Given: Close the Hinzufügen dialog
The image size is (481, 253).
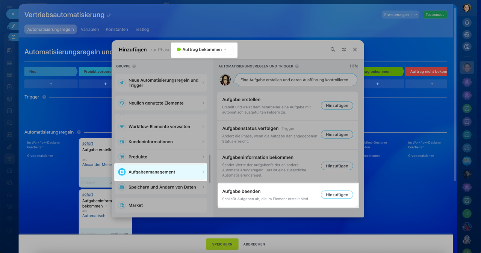Looking at the screenshot, I should click(x=355, y=49).
